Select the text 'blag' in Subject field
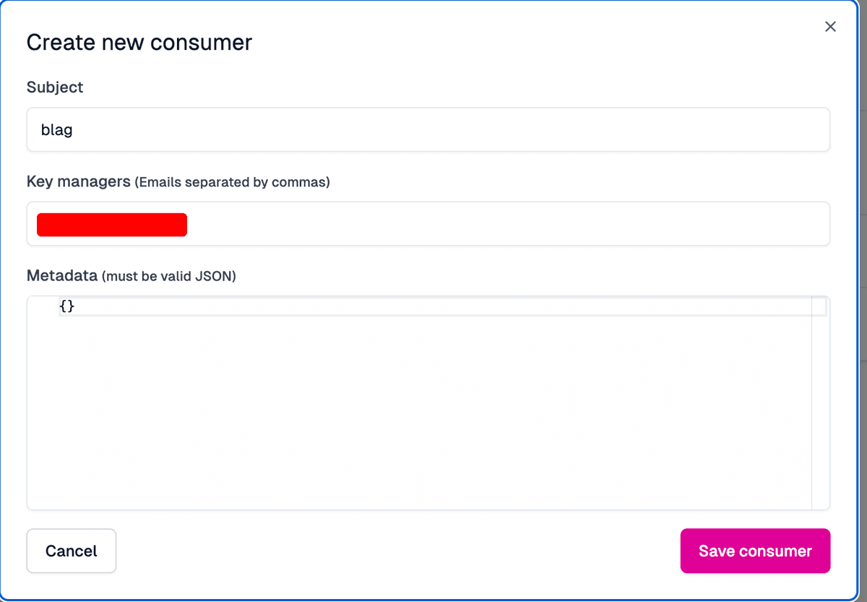This screenshot has height=602, width=867. (56, 129)
